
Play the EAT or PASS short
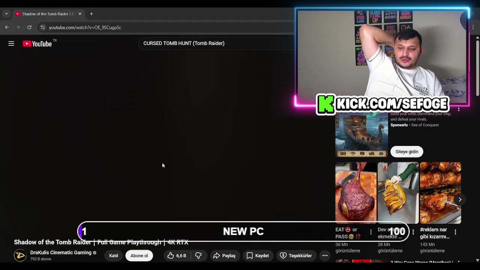click(356, 193)
